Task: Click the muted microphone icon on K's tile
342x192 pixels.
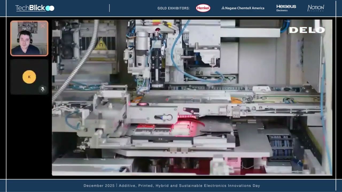Action: [42, 89]
